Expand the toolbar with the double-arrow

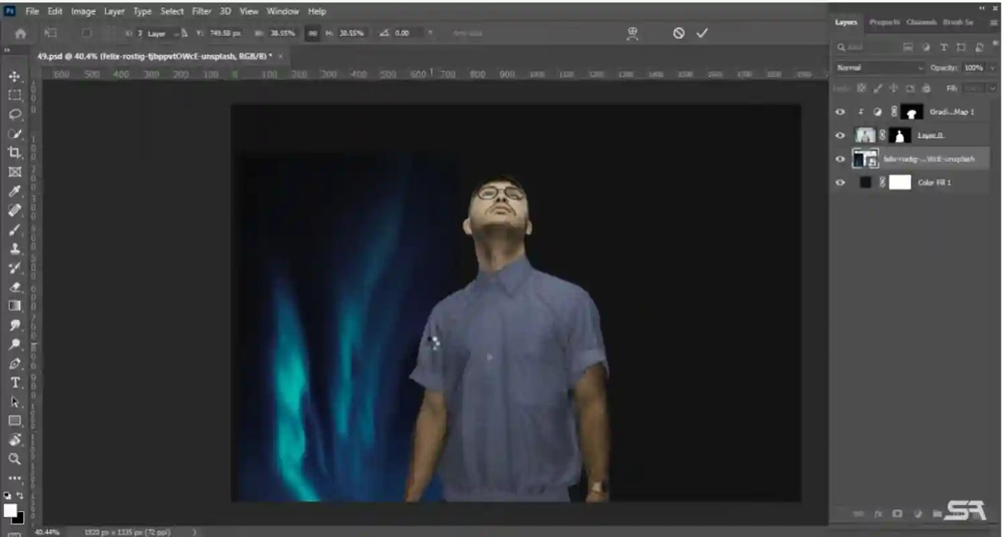point(7,50)
